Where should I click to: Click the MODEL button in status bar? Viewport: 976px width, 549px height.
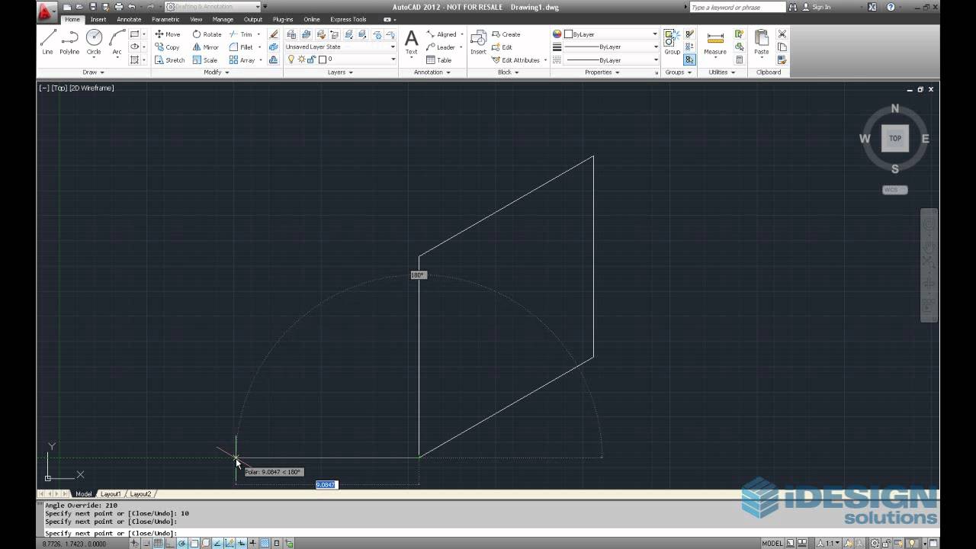772,544
